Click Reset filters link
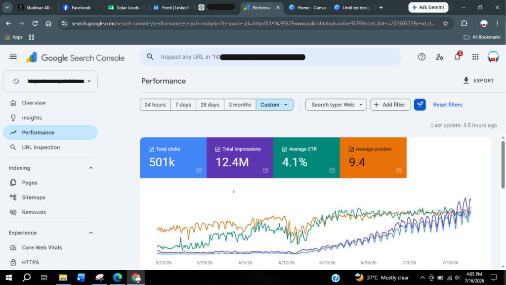506x285 pixels. (448, 105)
